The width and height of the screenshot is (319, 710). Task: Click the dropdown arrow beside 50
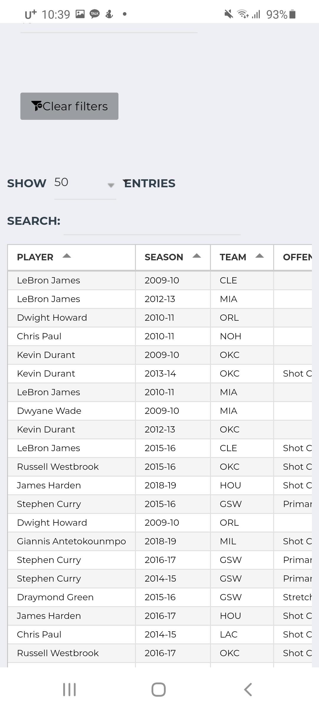(111, 185)
